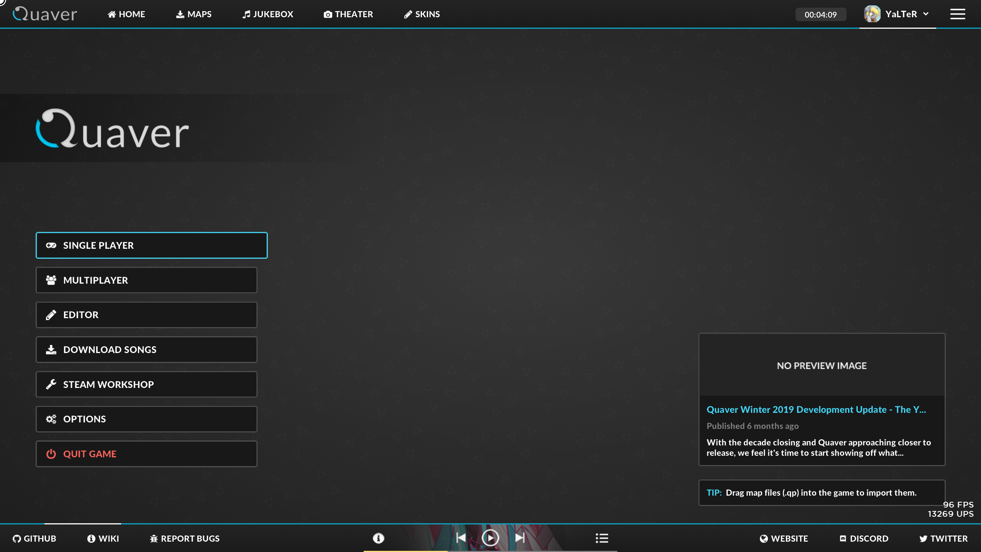Open Single Player mode
This screenshot has height=552, width=981.
click(x=151, y=245)
